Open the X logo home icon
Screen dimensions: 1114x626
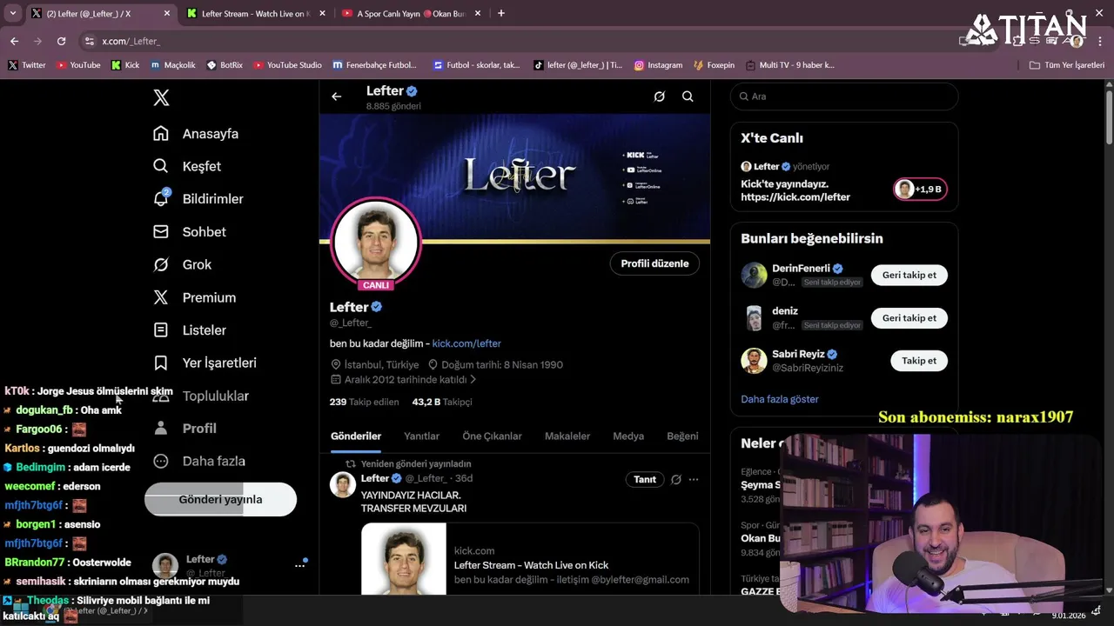pyautogui.click(x=161, y=97)
